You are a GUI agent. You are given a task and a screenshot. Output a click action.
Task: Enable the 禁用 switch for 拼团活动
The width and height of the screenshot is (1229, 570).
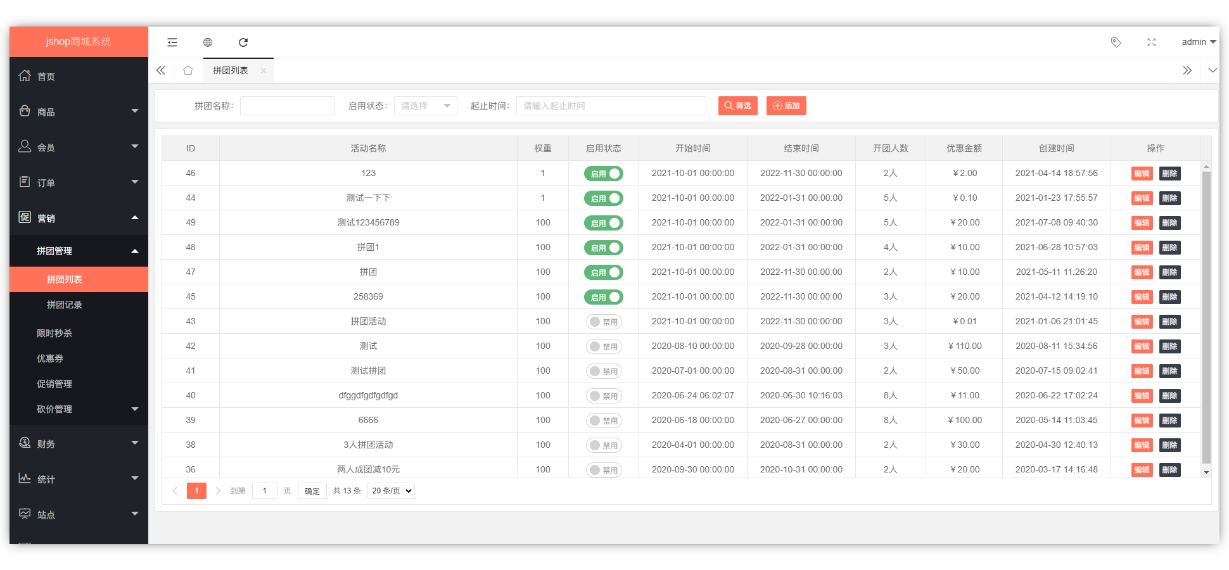pos(604,322)
